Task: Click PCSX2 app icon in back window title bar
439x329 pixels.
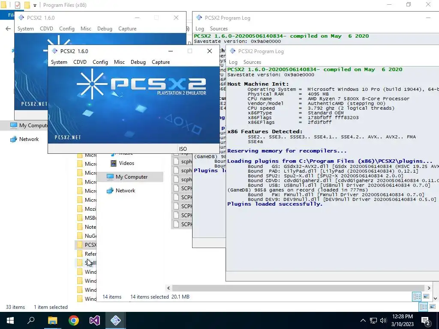Action: pyautogui.click(x=21, y=18)
